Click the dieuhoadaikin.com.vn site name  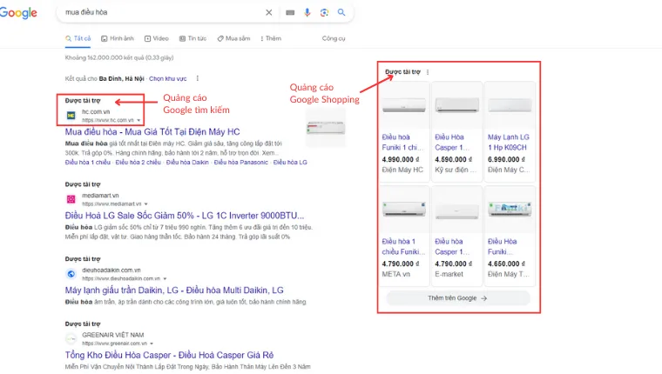[111, 270]
